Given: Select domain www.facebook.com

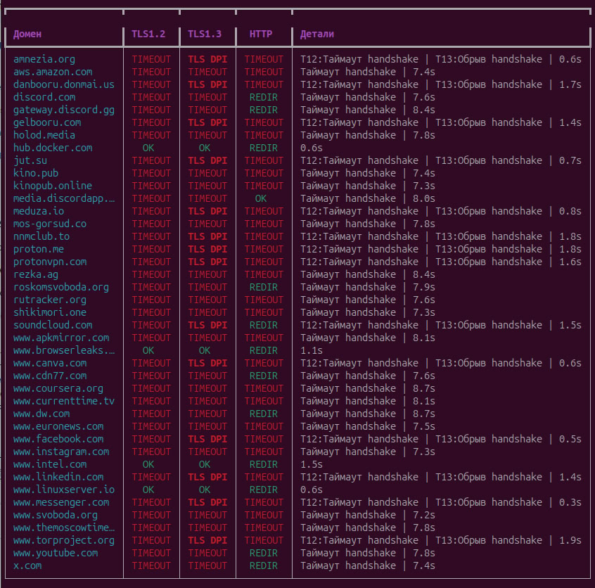Looking at the screenshot, I should tap(58, 439).
